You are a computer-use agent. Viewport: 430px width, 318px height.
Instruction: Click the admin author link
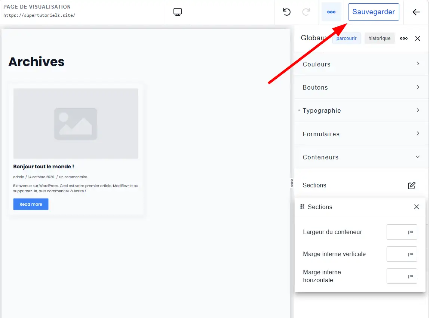pyautogui.click(x=19, y=177)
